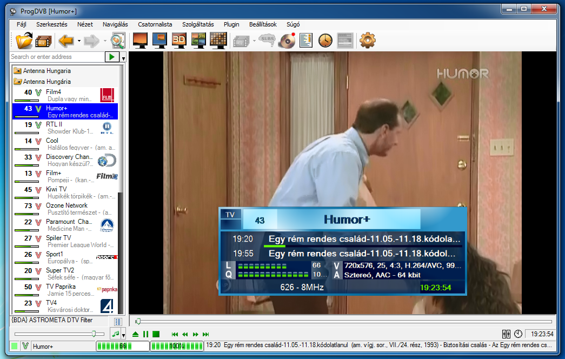The height and width of the screenshot is (359, 565).
Task: Open the channel search magnifier icon
Action: point(118,41)
